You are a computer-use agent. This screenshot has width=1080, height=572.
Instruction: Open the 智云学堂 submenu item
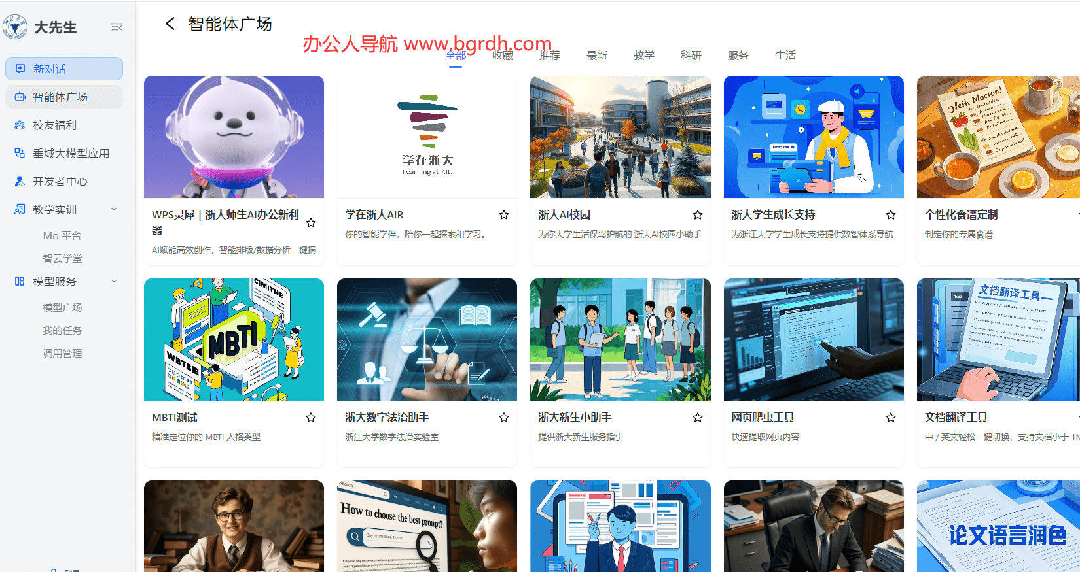tap(62, 258)
